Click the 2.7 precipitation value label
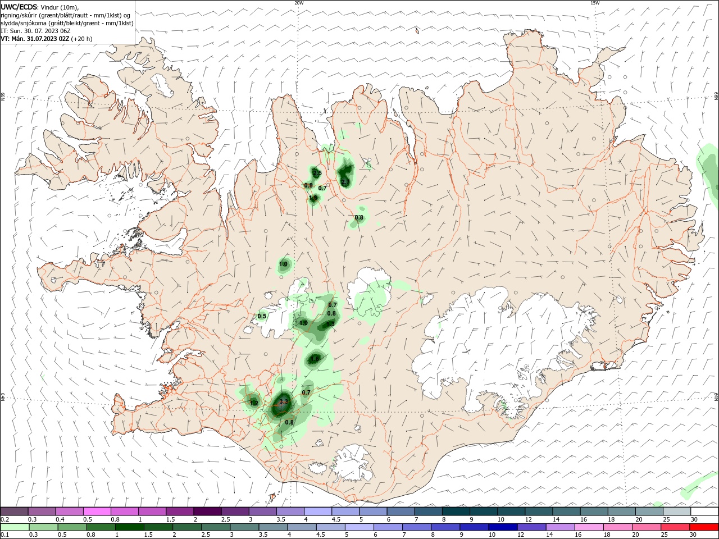Image resolution: width=719 pixels, height=539 pixels. pyautogui.click(x=345, y=182)
